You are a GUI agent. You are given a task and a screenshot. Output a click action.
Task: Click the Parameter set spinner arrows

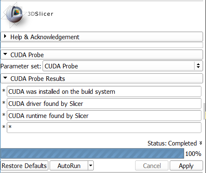[x=198, y=66]
